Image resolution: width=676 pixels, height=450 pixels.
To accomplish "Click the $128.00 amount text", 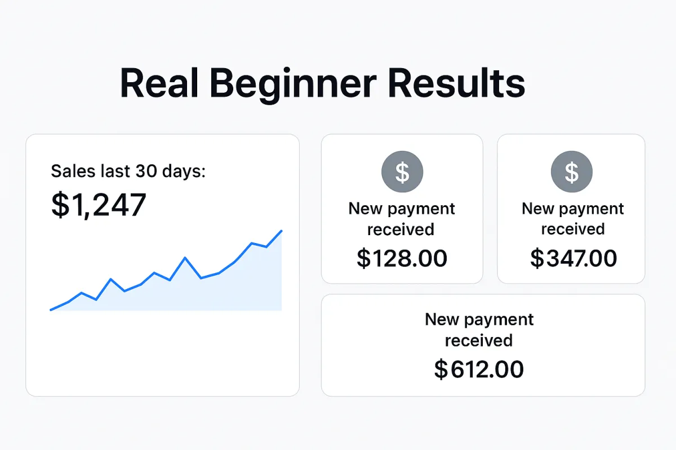I will tap(402, 258).
